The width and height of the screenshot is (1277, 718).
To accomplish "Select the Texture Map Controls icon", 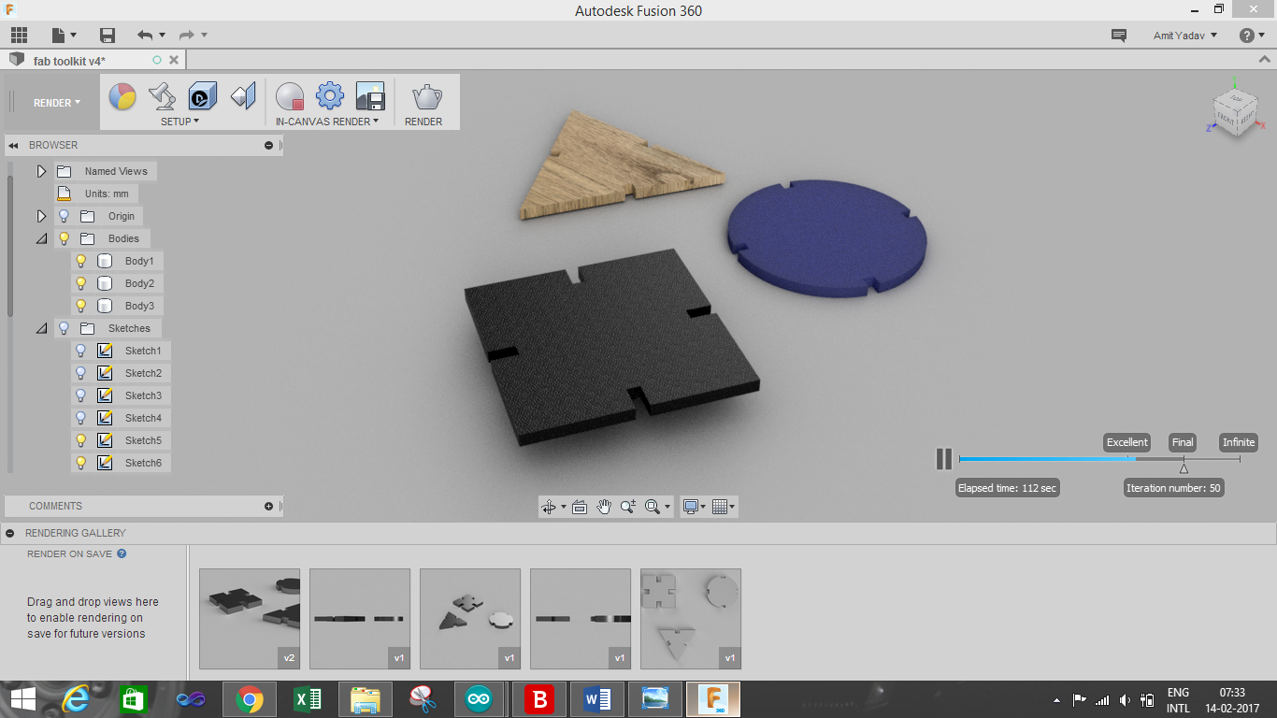I will point(243,95).
